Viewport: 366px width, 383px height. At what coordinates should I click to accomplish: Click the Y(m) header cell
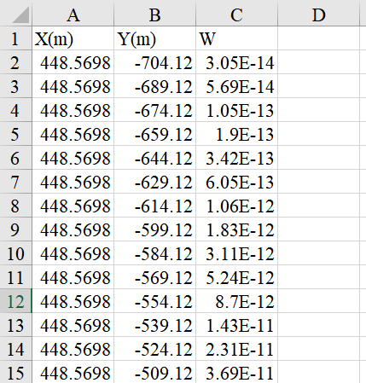tap(155, 38)
